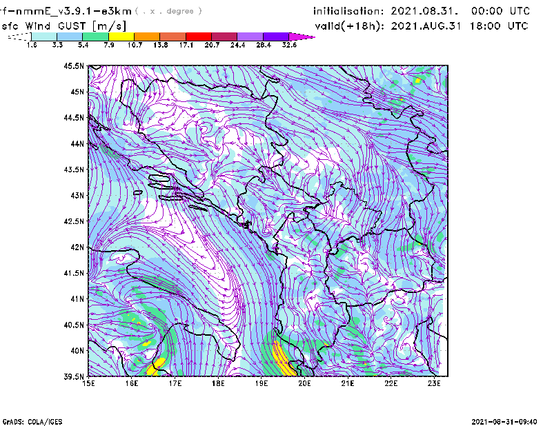
Task: Click the yellow swatch in the gust legend
Action: click(121, 36)
